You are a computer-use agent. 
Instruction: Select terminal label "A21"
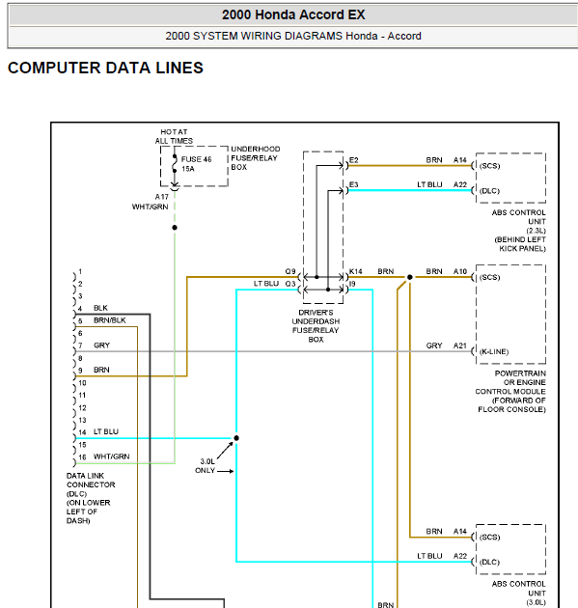(460, 345)
